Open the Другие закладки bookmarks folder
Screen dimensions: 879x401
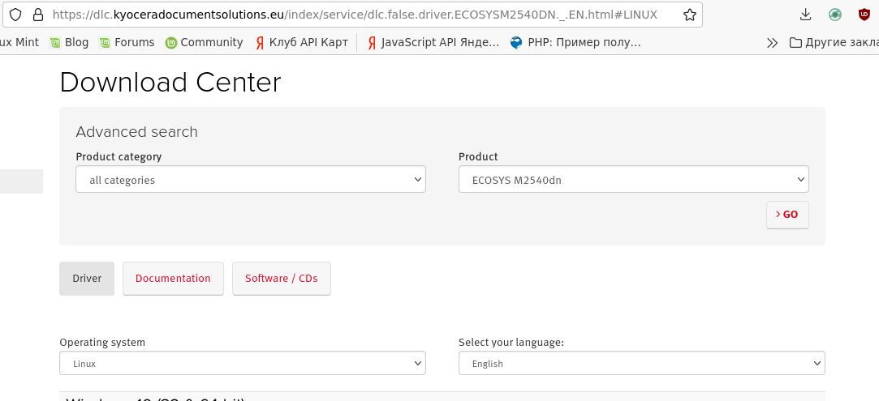(x=834, y=42)
